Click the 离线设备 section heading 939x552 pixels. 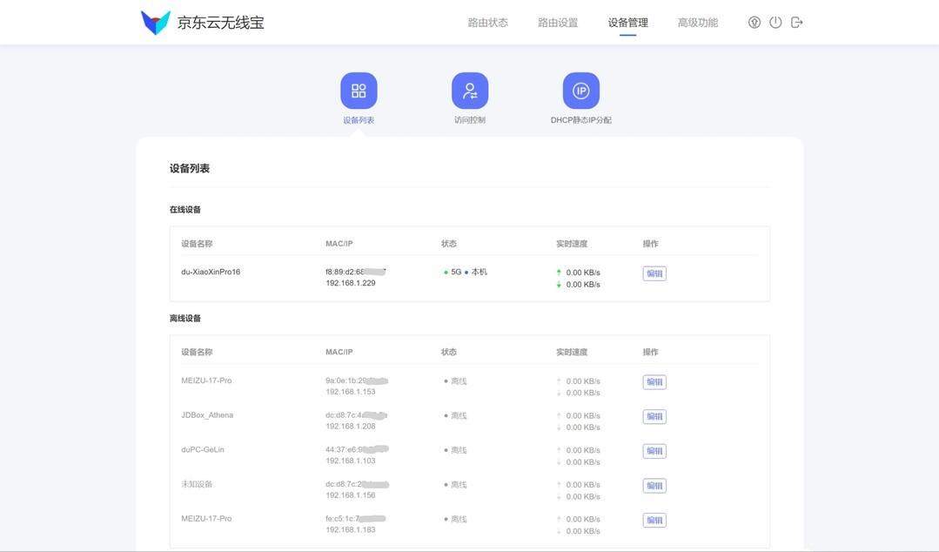click(185, 317)
